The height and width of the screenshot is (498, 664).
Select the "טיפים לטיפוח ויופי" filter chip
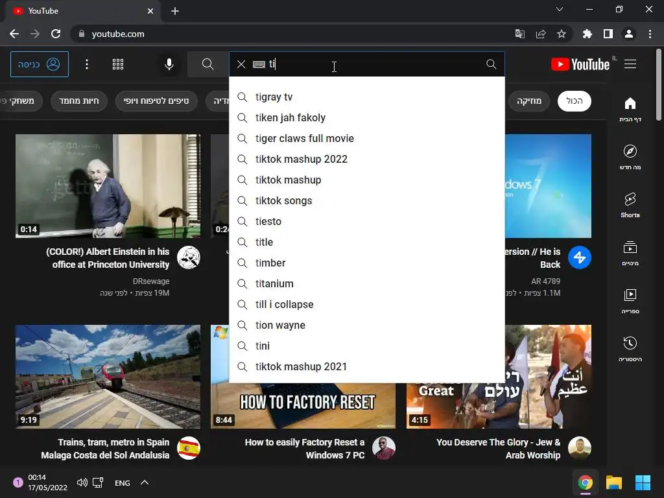coord(156,101)
